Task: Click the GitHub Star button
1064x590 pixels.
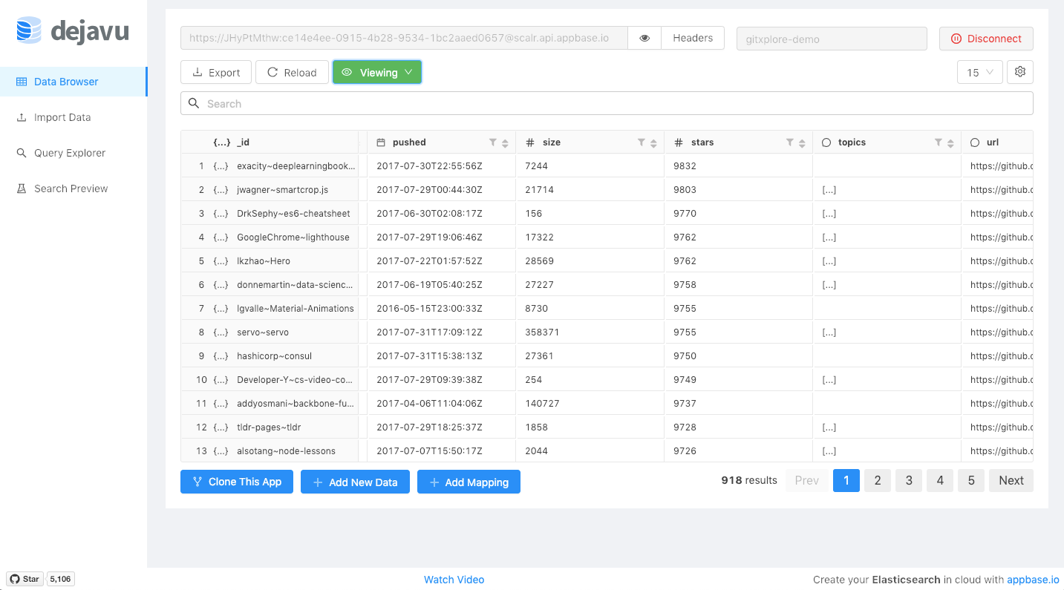Action: [x=25, y=579]
